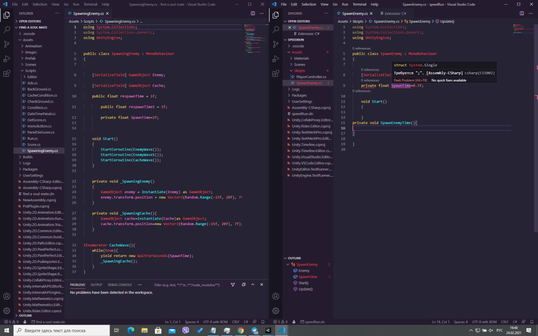Open Source Control in the speedRun window
Image resolution: width=538 pixels, height=336 pixels.
276,44
